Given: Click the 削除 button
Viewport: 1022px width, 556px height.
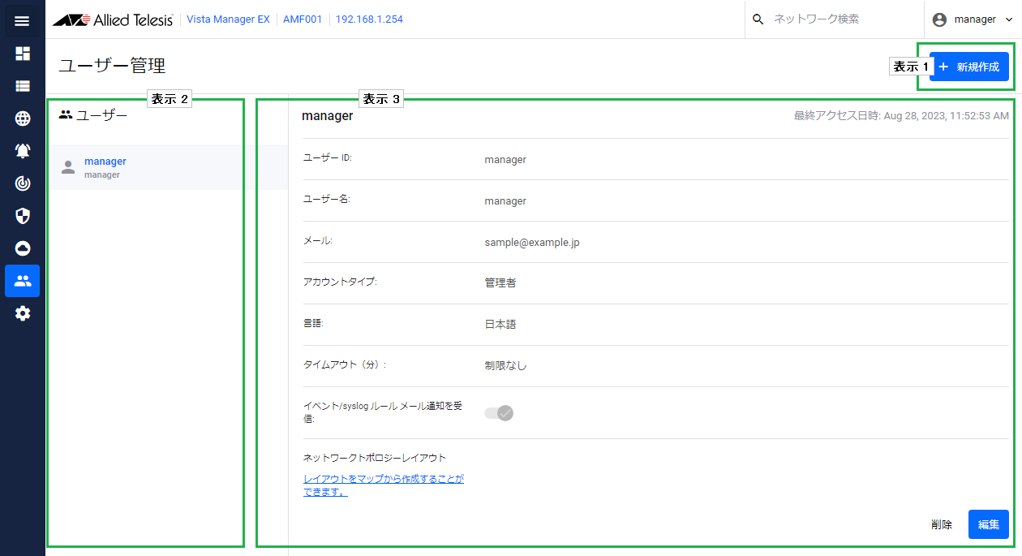Looking at the screenshot, I should click(942, 525).
